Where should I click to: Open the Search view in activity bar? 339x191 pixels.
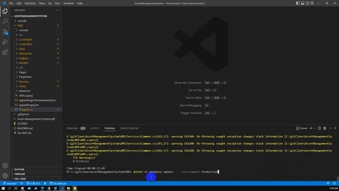click(x=5, y=21)
